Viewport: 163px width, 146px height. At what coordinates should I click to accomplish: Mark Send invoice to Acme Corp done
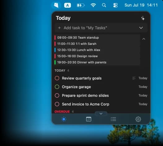[x=57, y=104]
